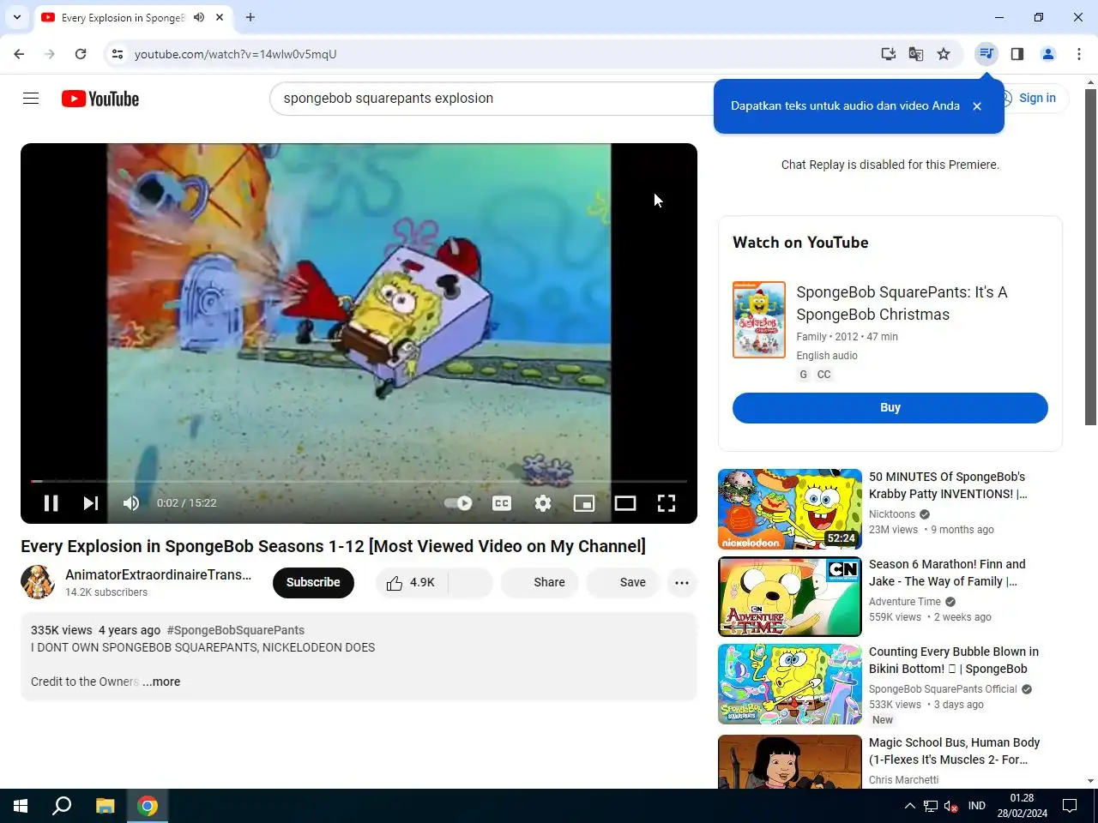Close the audio and video text popup
Image resolution: width=1098 pixels, height=823 pixels.
(x=977, y=106)
